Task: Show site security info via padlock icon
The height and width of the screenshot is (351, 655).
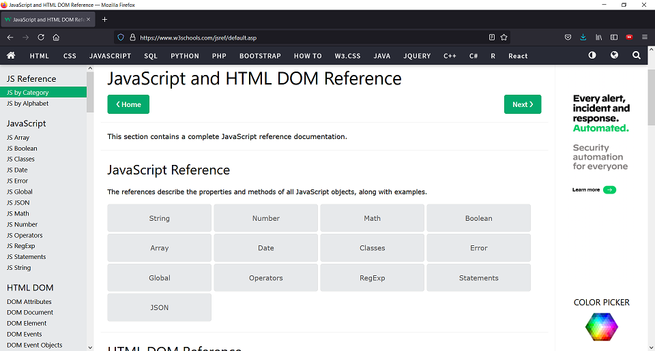Action: tap(132, 37)
